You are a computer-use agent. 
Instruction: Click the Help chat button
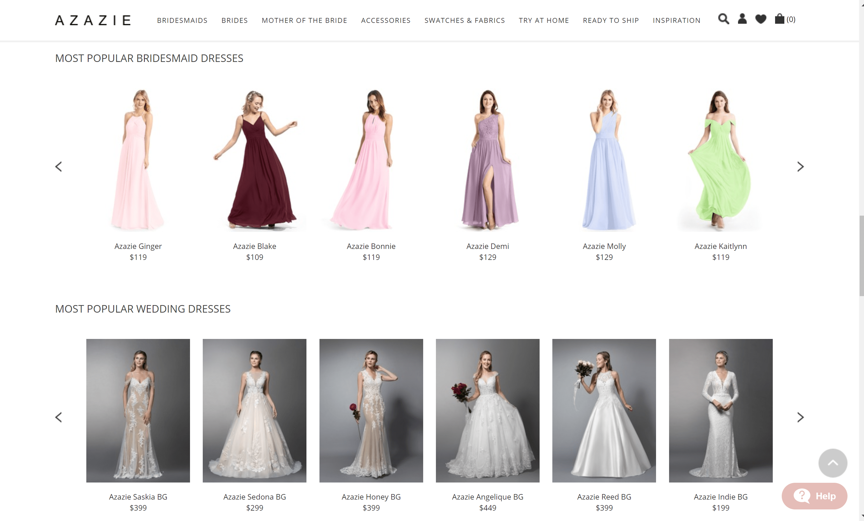pyautogui.click(x=814, y=496)
